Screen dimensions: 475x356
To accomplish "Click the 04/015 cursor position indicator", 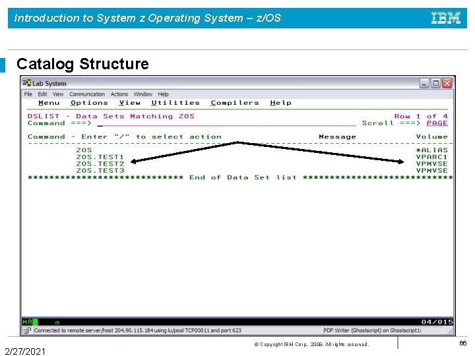I will [437, 322].
